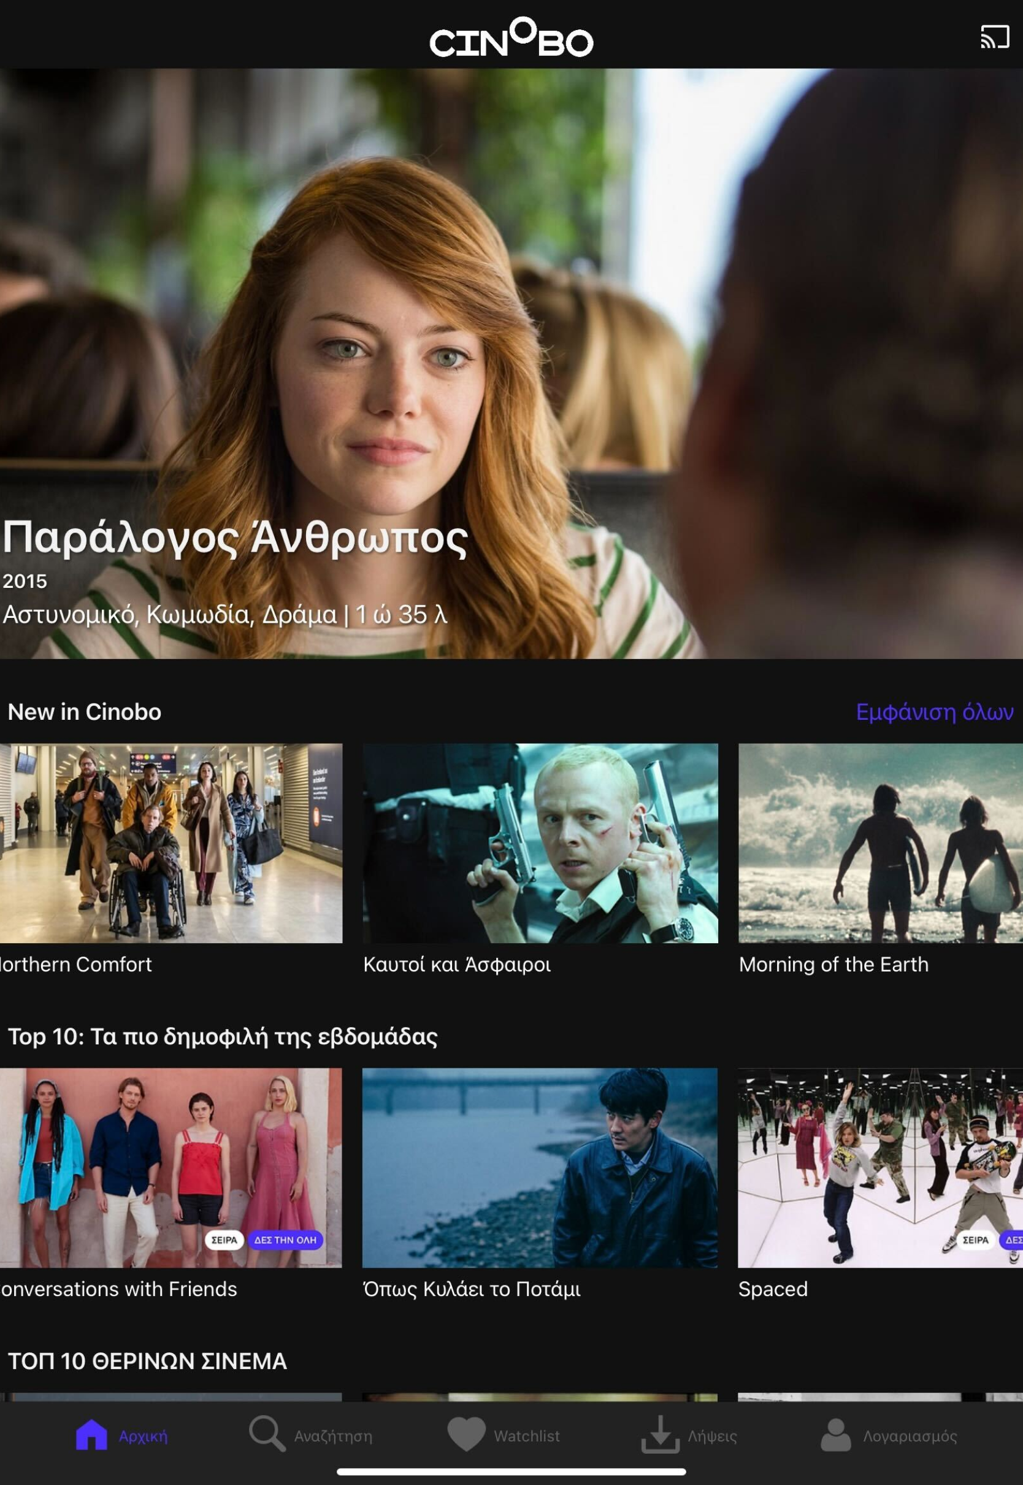Click the New in Cinobo heading
This screenshot has width=1023, height=1485.
[x=85, y=712]
